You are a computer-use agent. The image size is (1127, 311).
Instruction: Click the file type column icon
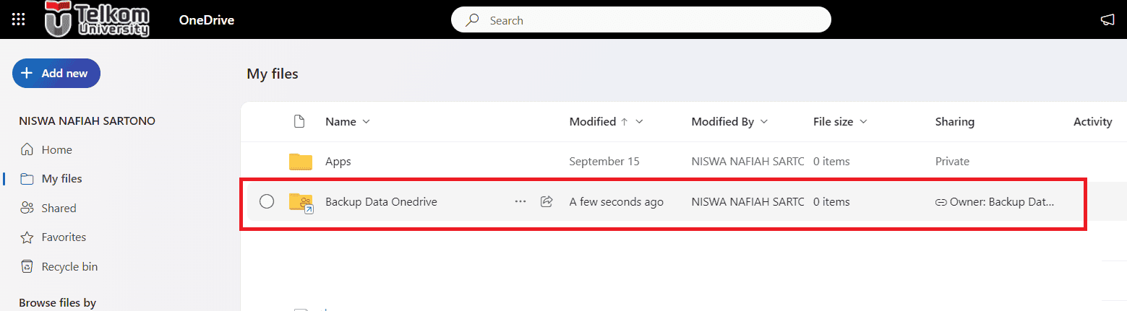(299, 122)
